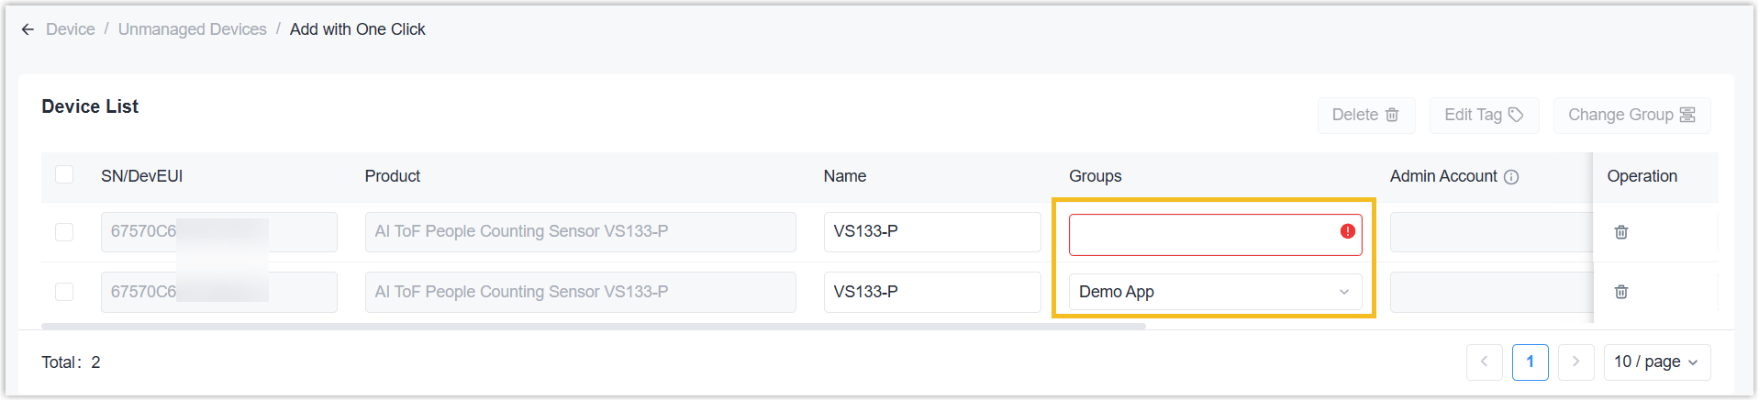Navigate to Device breadcrumb

tap(71, 29)
